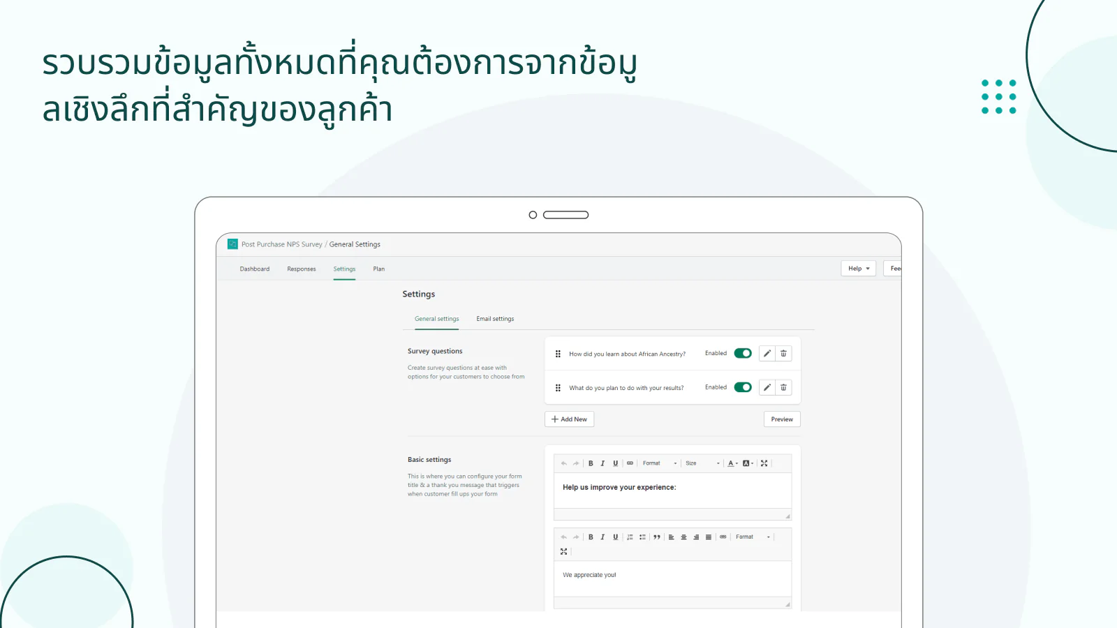Maximize the form title editor
The image size is (1117, 628).
764,463
